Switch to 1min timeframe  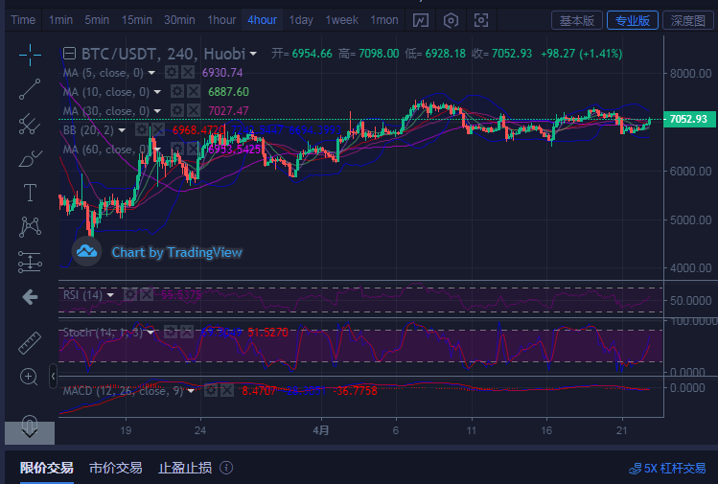61,20
